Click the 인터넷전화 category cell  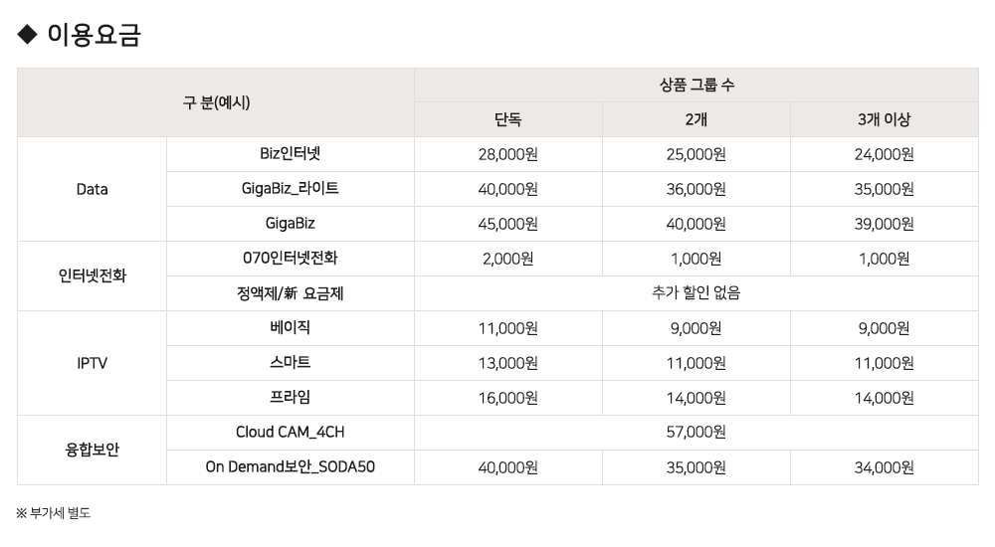tap(92, 275)
